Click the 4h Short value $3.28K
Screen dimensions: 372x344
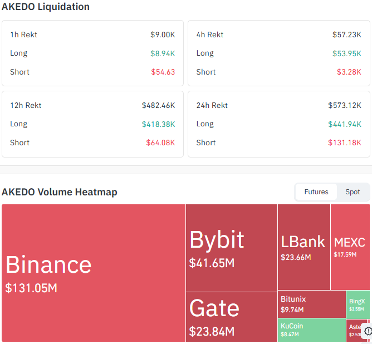(349, 72)
